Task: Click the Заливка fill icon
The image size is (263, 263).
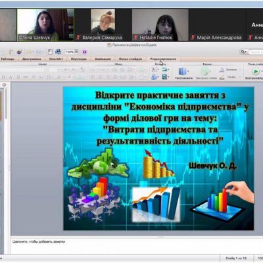Action: (222, 70)
